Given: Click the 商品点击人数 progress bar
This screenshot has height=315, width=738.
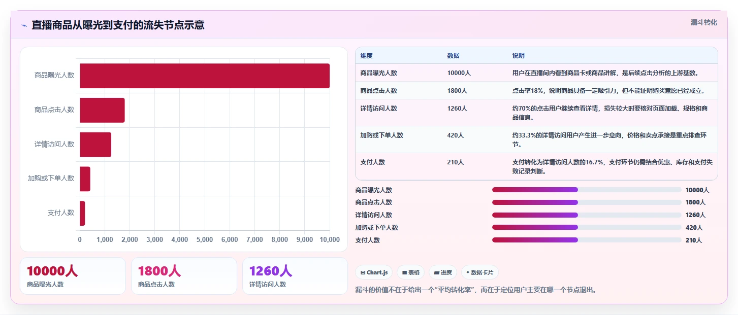Looking at the screenshot, I should (587, 202).
